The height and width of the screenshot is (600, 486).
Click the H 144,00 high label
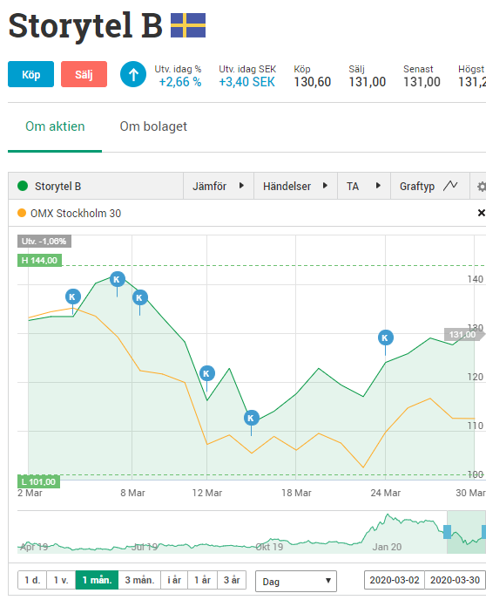click(39, 261)
